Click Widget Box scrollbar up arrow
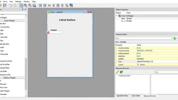This screenshot has width=178, height=100. [x=26, y=16]
